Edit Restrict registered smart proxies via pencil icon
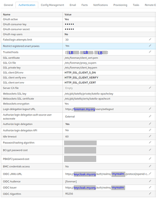 150,46
